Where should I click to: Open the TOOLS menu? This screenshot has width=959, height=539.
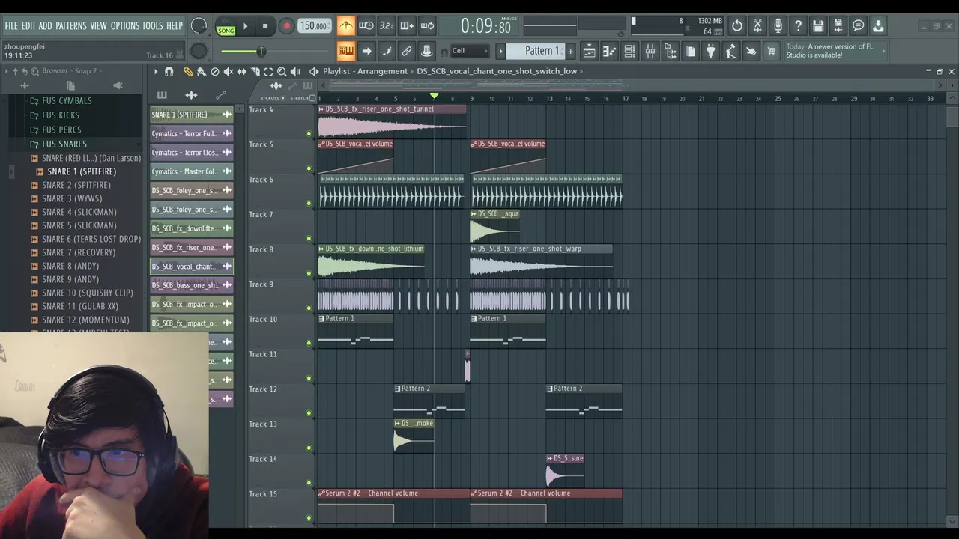point(153,25)
